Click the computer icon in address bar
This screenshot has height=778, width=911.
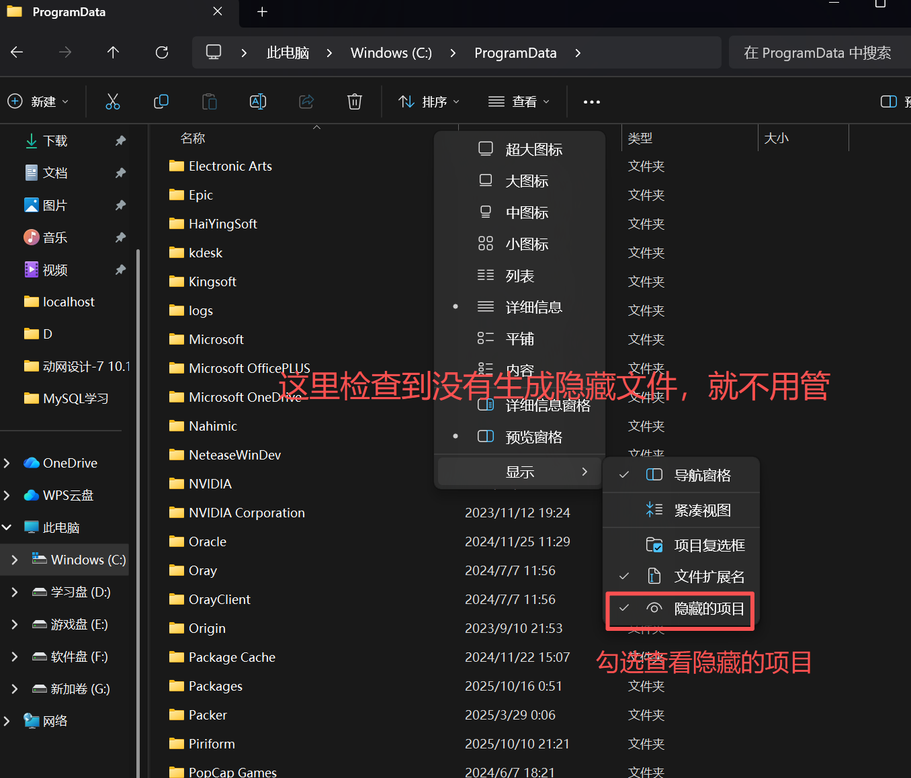coord(214,52)
